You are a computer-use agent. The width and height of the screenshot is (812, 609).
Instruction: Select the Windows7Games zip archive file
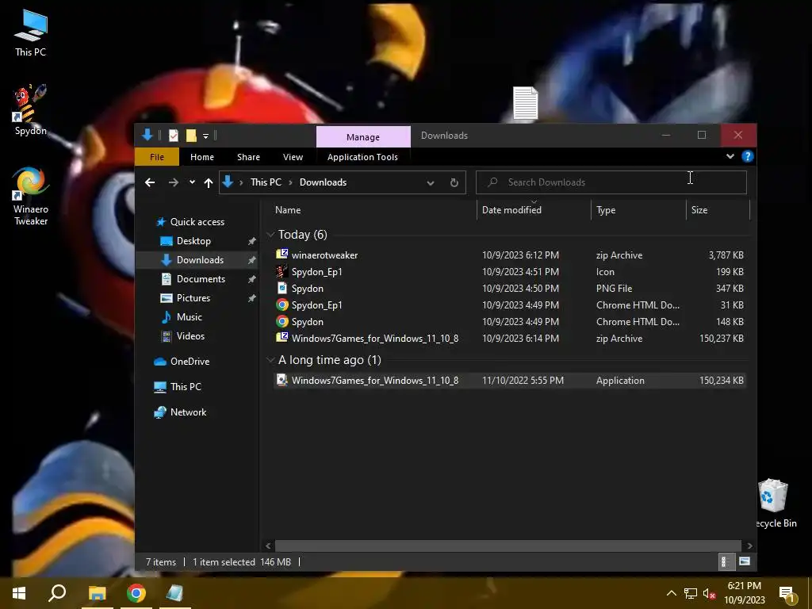[x=510, y=338]
